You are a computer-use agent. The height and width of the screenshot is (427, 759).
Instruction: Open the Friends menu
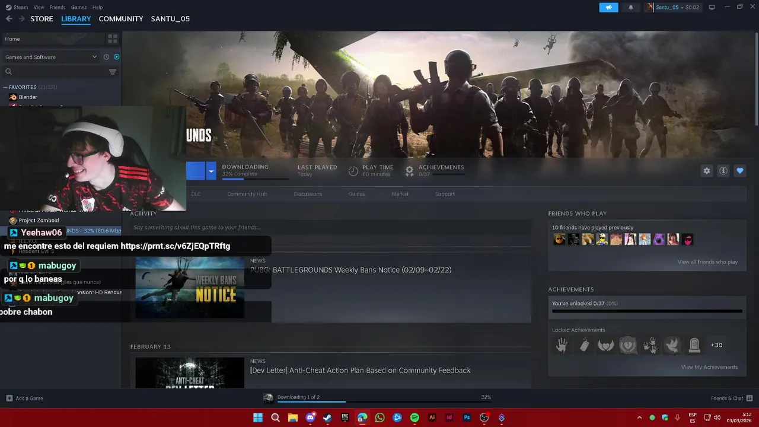click(58, 7)
